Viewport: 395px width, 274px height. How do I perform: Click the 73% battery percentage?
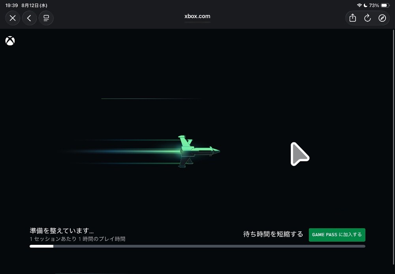[374, 5]
